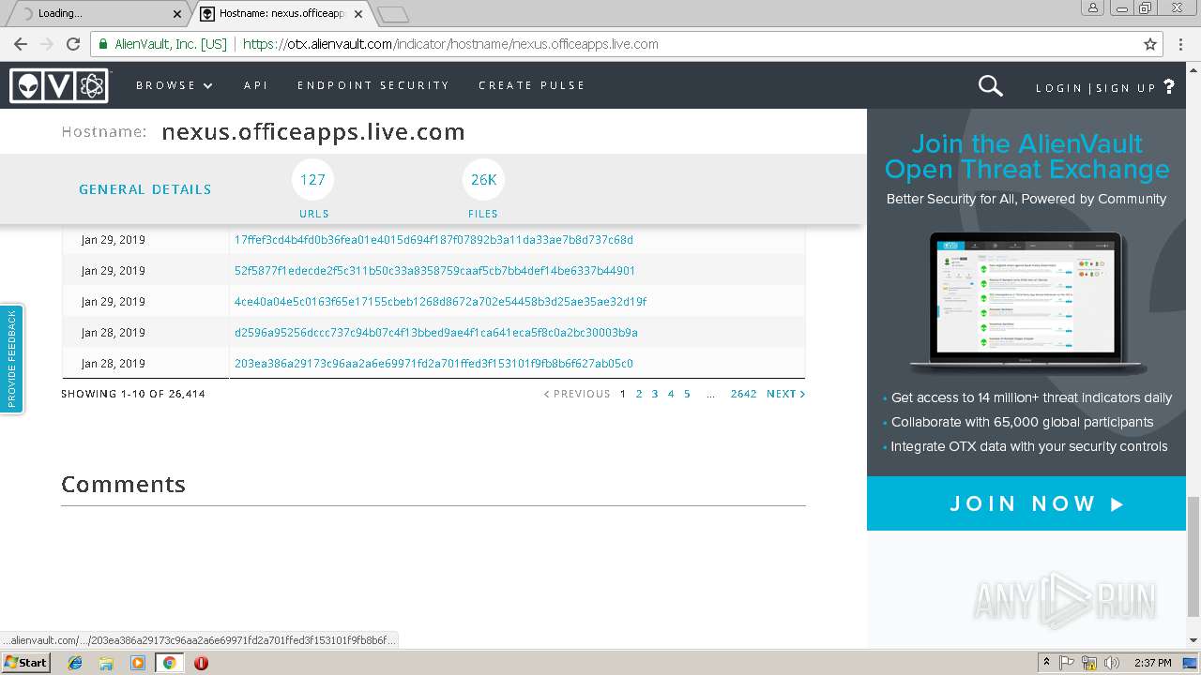
Task: Open hash starting with 52f5877f1edecde
Action: (x=434, y=271)
